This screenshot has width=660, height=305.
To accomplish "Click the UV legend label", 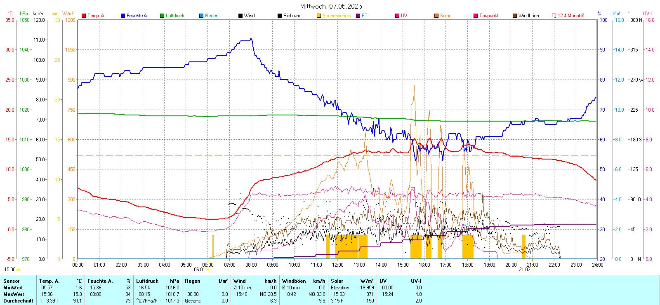I will click(404, 16).
